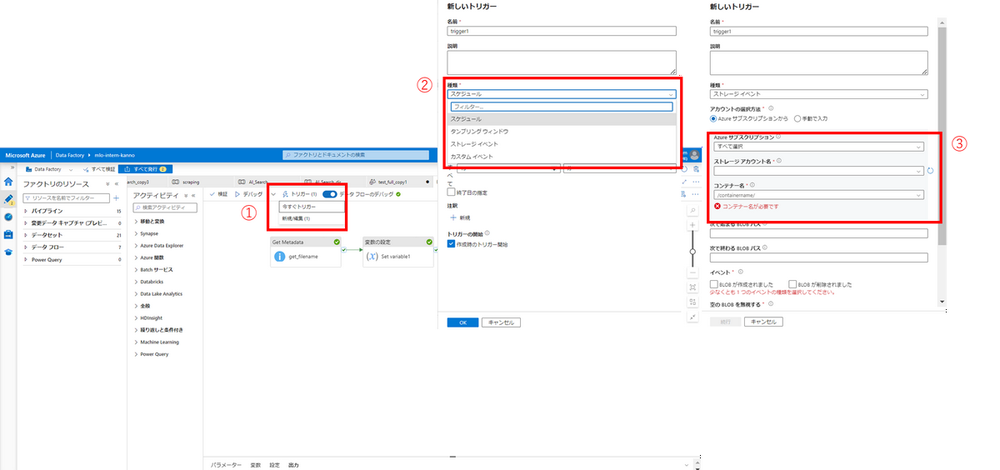Open the Learning center icon in sidebar
This screenshot has height=470, width=1000.
point(8,252)
